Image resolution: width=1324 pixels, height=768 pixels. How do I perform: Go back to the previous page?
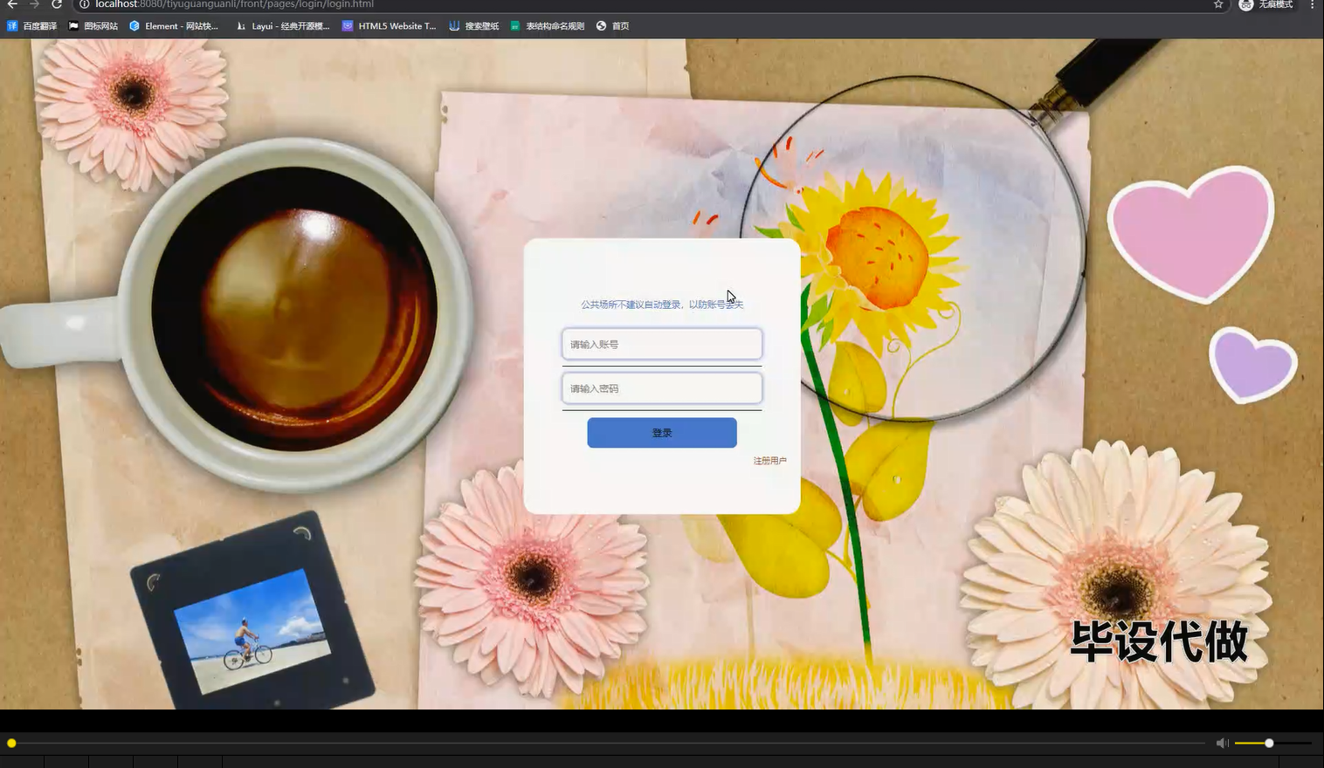coord(12,4)
